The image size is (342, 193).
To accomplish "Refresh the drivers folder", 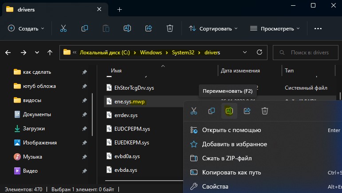I will 259,52.
